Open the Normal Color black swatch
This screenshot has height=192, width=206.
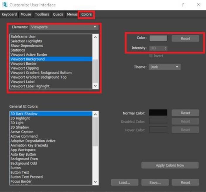pyautogui.click(x=158, y=113)
